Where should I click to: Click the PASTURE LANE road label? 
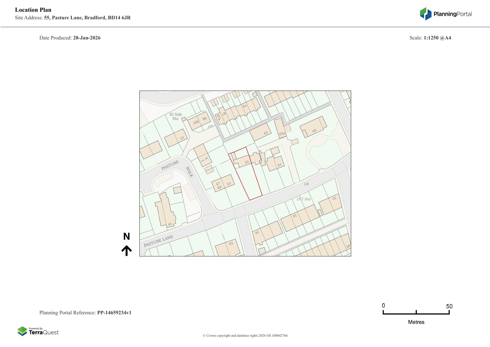[158, 241]
